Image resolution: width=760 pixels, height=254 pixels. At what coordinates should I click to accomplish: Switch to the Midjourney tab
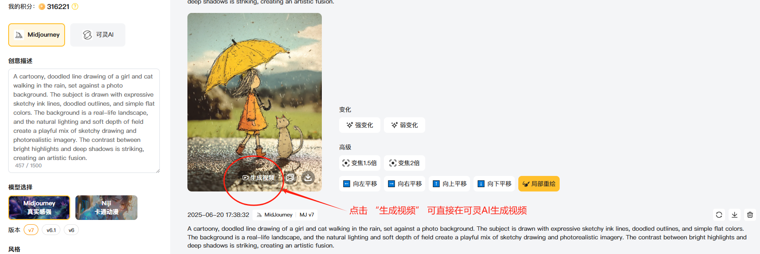coord(37,35)
